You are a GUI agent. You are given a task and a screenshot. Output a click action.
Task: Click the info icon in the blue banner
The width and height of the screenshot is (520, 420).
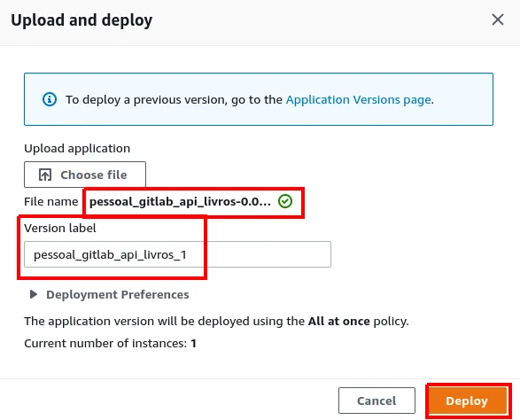(x=50, y=99)
